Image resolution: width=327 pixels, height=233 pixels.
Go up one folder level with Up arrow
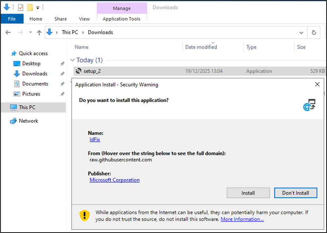39,33
